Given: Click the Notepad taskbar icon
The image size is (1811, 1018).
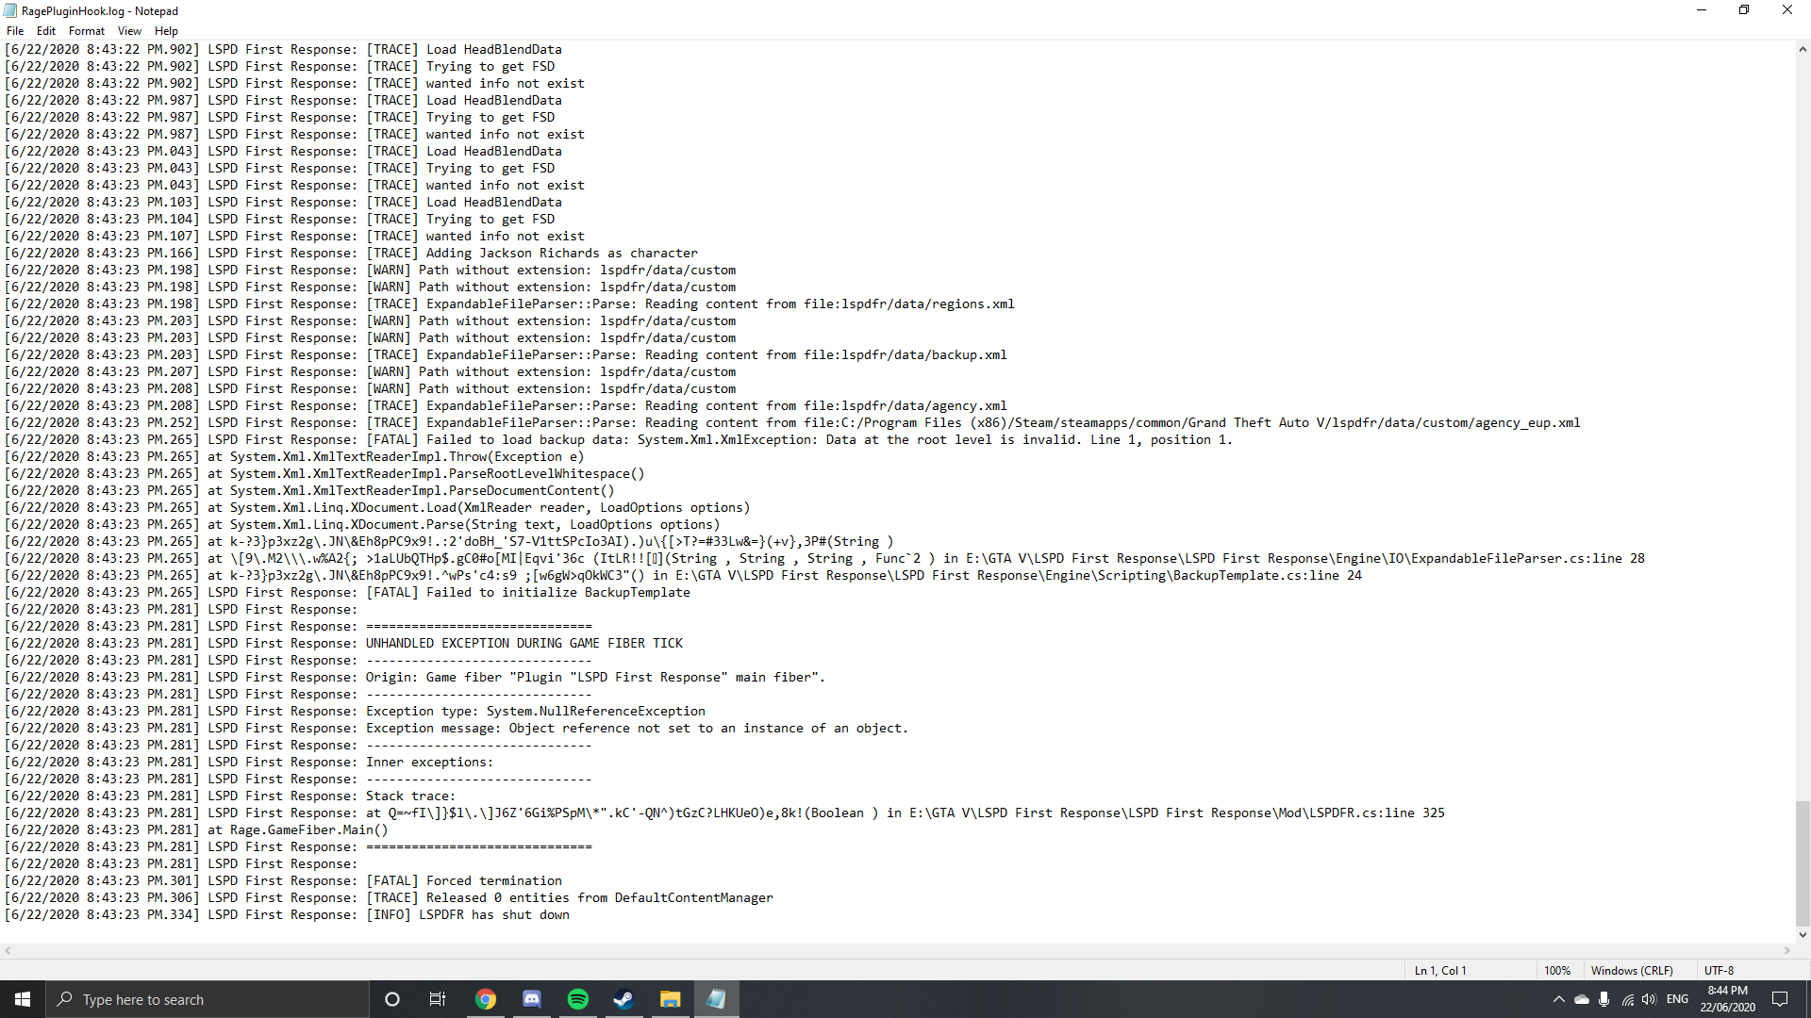Looking at the screenshot, I should [716, 999].
